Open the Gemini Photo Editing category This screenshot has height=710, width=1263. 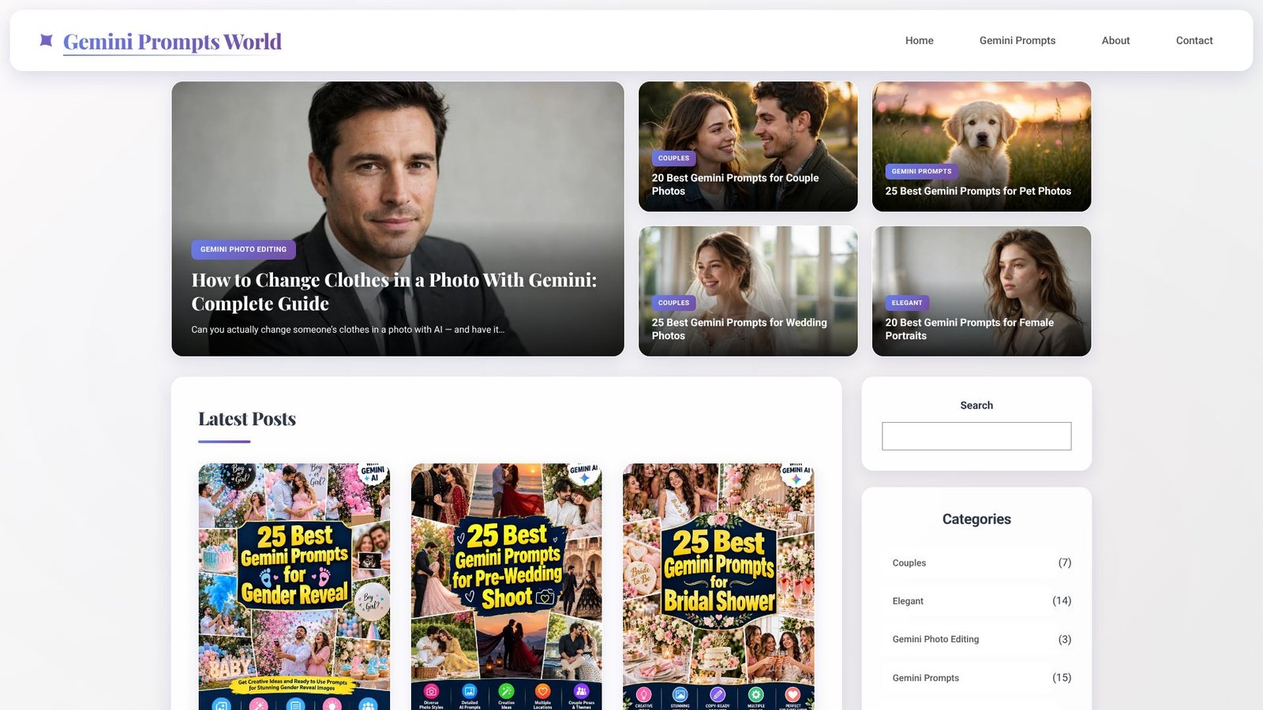935,639
